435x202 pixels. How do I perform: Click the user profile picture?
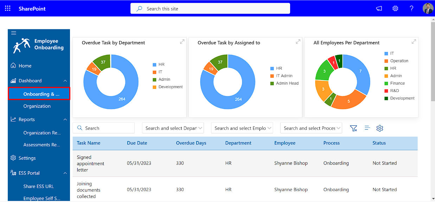point(428,9)
